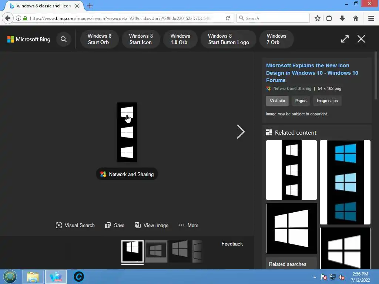Viewport: 379px width, 284px height.
Task: Save the image to collection
Action: [115, 225]
